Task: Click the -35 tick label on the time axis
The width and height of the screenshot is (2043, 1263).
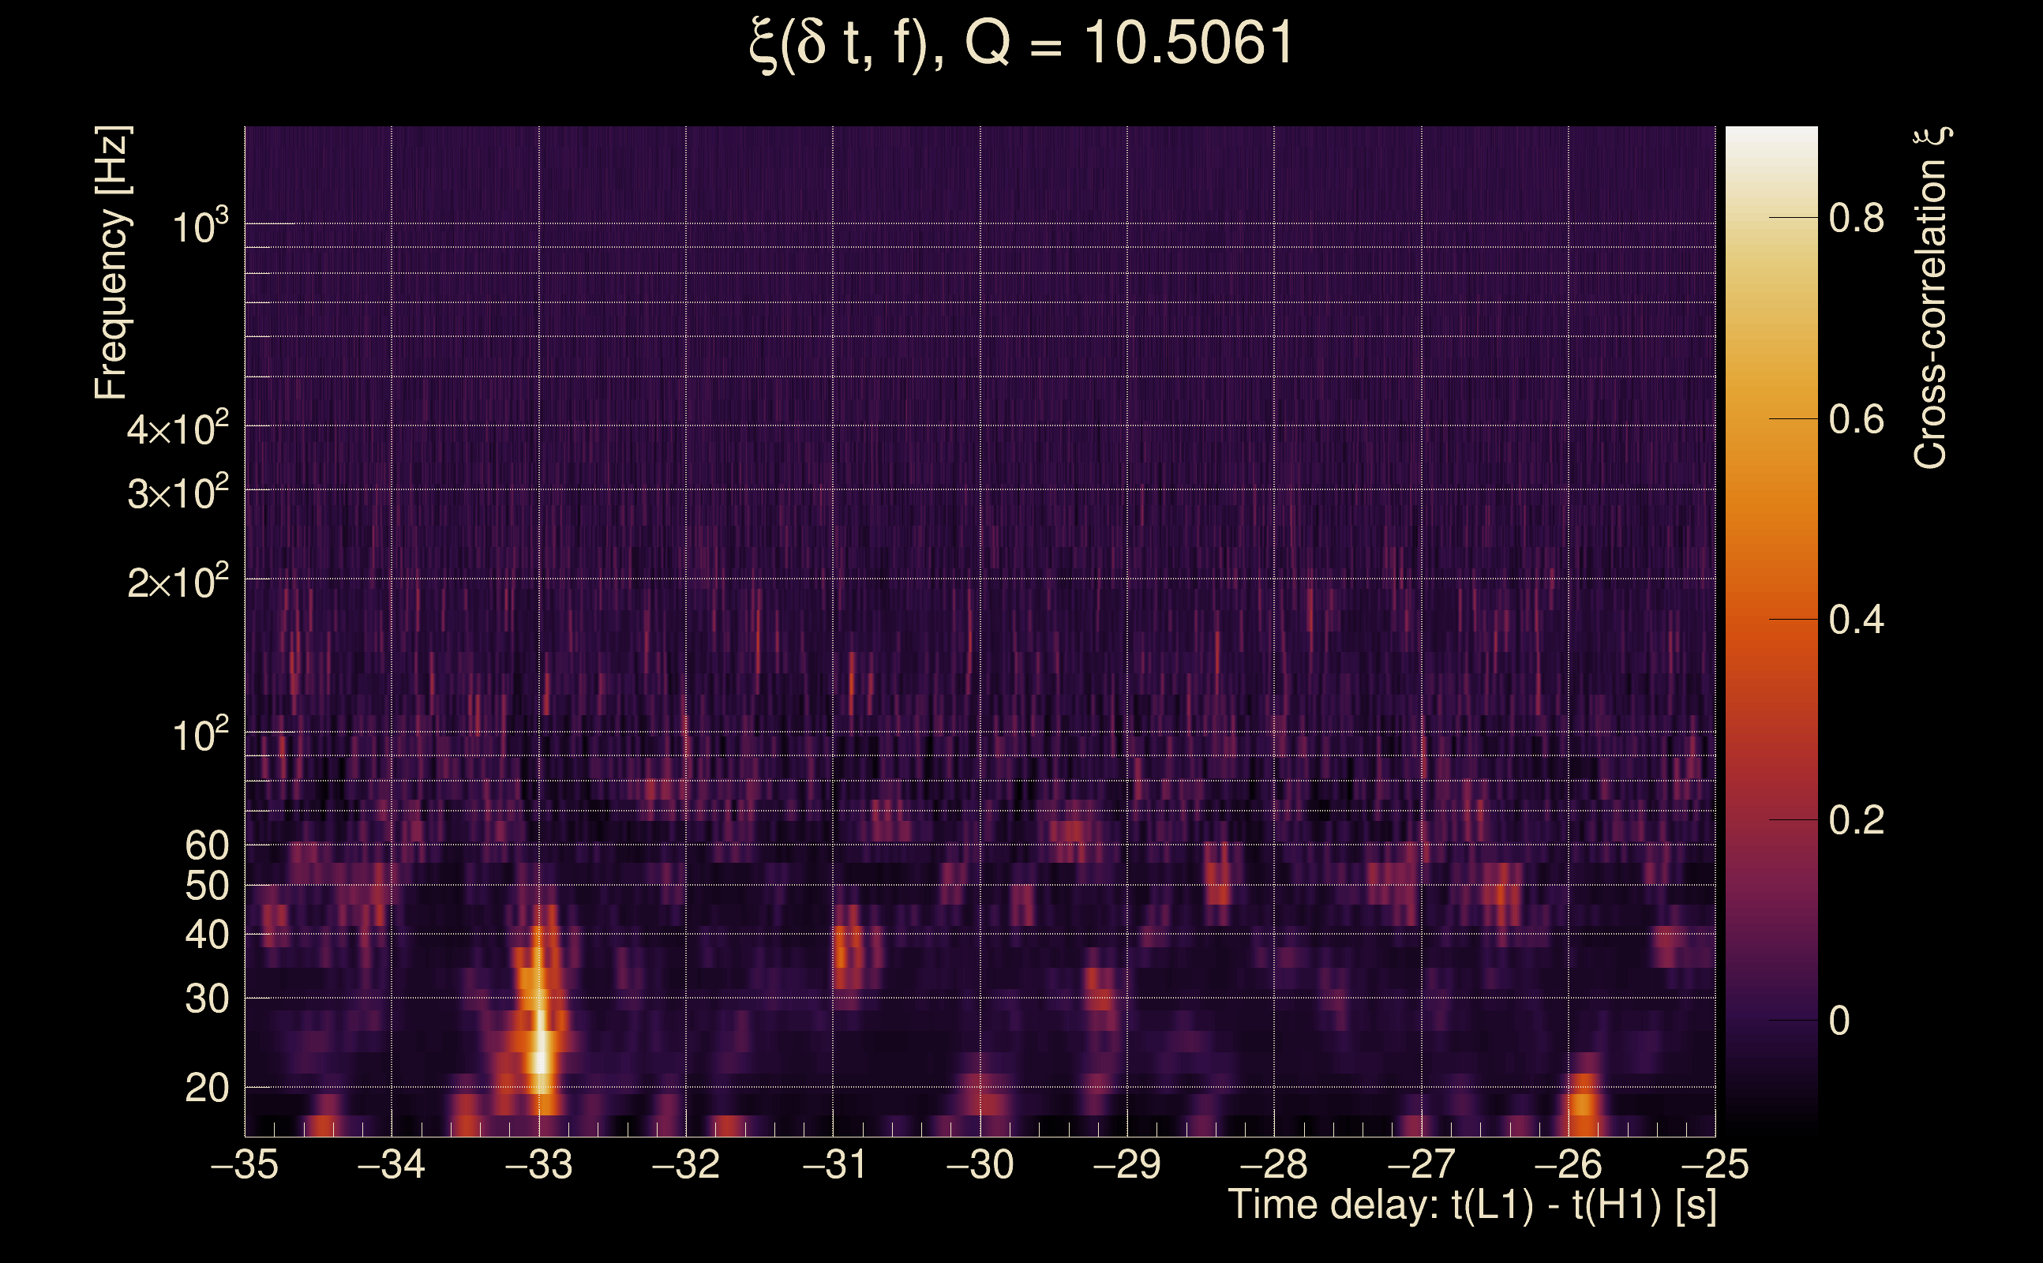Action: [245, 1164]
